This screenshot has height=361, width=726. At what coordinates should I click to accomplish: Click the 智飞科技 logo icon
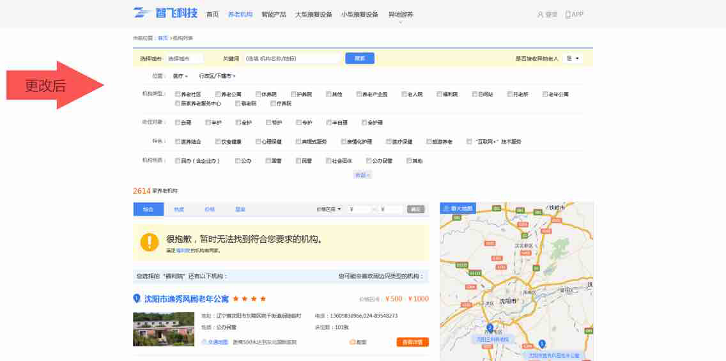pos(142,13)
